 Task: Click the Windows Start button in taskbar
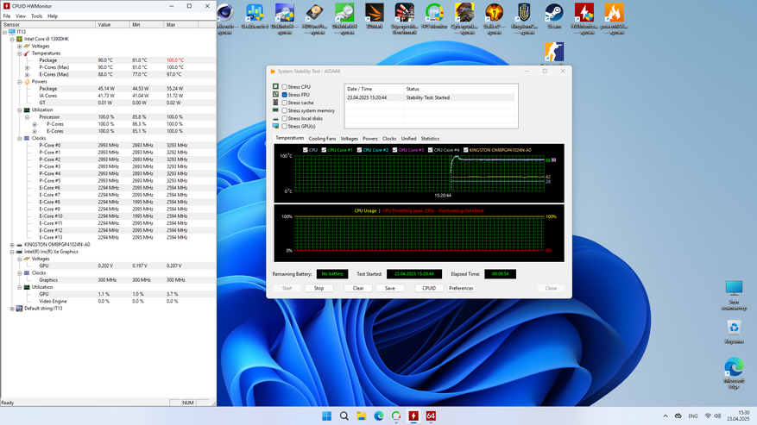326,416
